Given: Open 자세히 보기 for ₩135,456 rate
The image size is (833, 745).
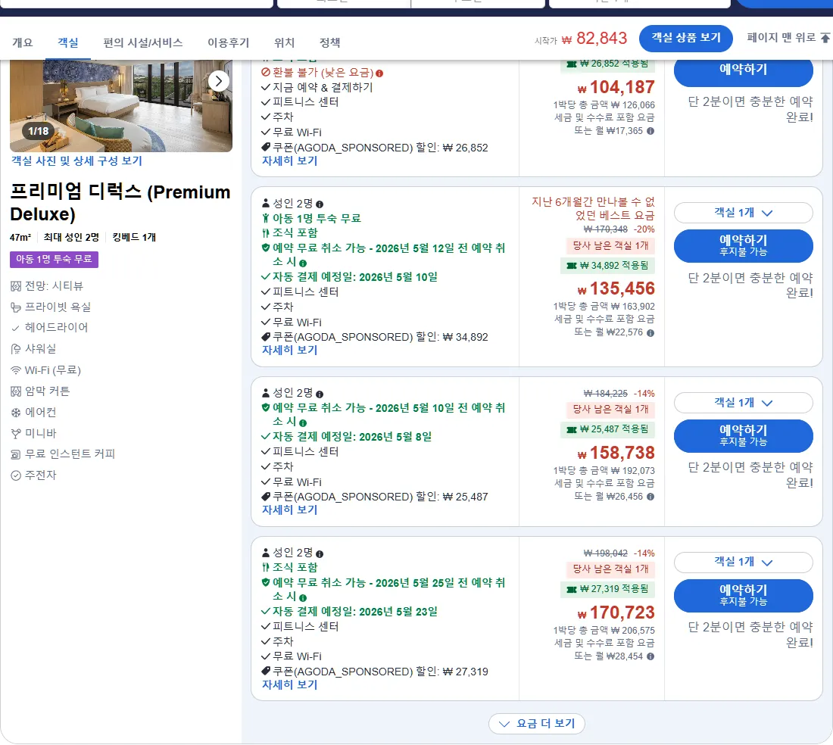Looking at the screenshot, I should [x=289, y=351].
